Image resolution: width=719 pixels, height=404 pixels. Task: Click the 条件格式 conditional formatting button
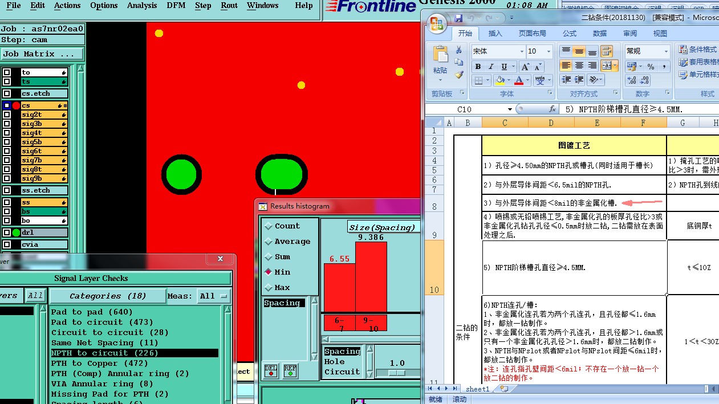point(698,50)
